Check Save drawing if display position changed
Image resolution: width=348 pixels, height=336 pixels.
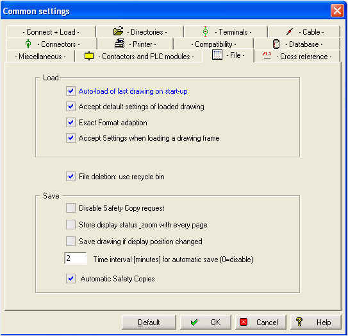[70, 241]
